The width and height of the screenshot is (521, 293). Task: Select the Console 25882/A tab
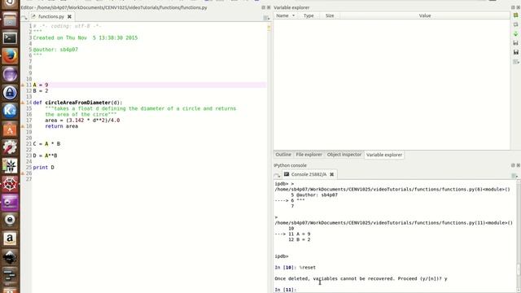[309, 174]
